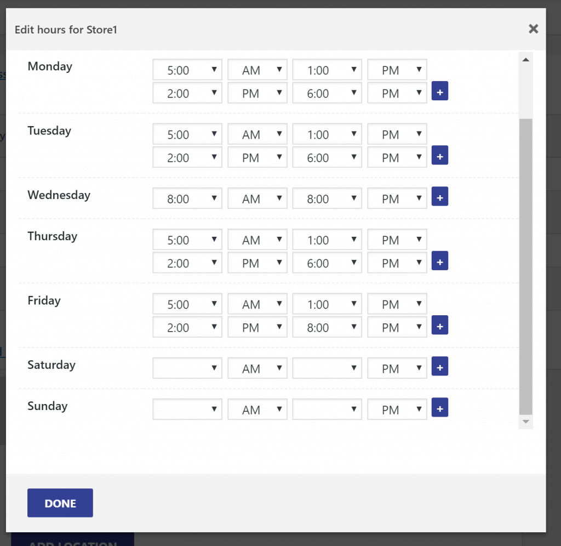
Task: Open Thursday's 2:00 second-slot time dropdown
Action: [187, 263]
